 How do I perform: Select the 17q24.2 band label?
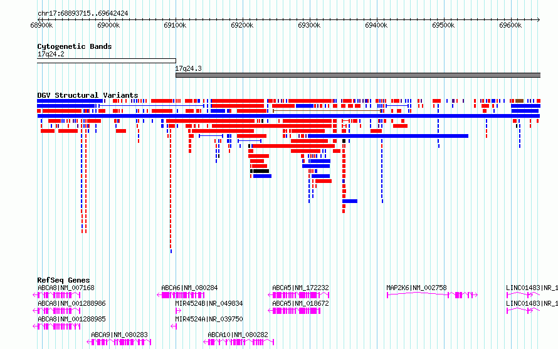click(x=51, y=54)
